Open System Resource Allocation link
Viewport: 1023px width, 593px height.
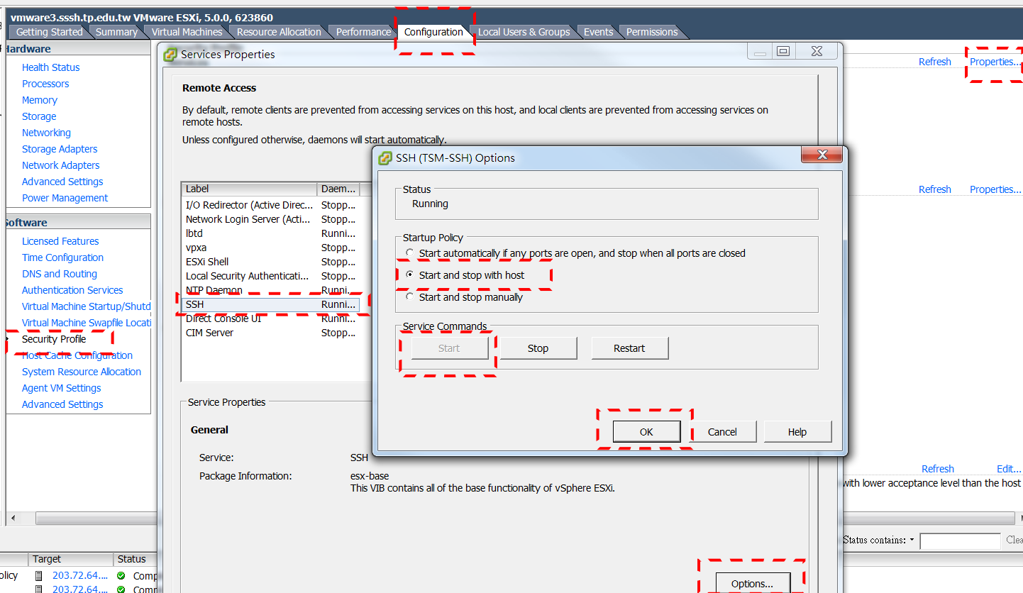(x=82, y=372)
